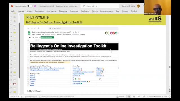Screen dimensions: 180x101
Task: Click the bit.ly/bcattools text on the slide
Action: coord(34,91)
